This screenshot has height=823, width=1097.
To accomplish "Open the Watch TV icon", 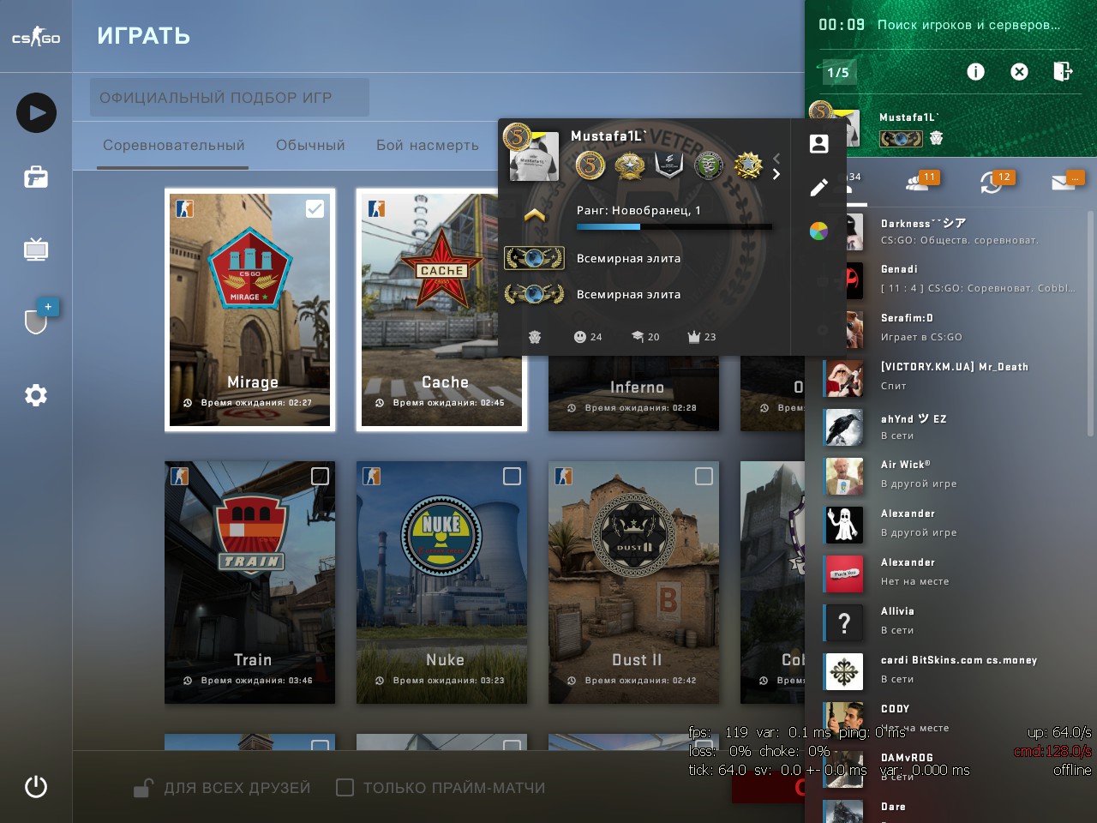I will [x=36, y=249].
